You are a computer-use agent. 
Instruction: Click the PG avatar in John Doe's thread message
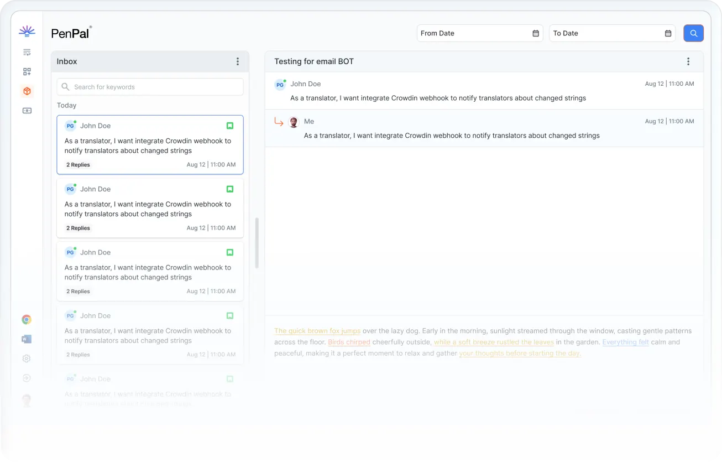pos(280,85)
